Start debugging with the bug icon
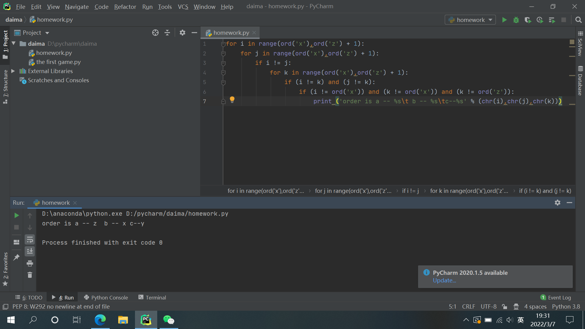This screenshot has width=585, height=329. pos(516,20)
